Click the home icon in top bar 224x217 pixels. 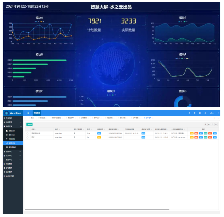[x=189, y=113]
